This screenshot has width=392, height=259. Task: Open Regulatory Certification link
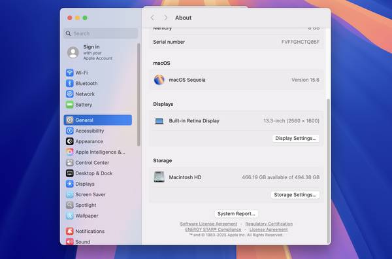pyautogui.click(x=269, y=224)
